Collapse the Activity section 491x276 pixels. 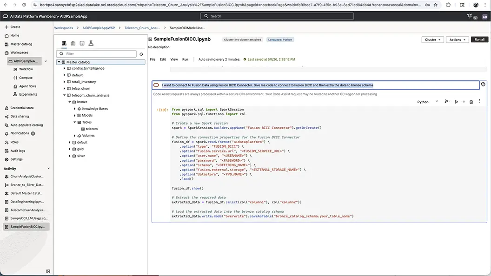pyautogui.click(x=48, y=168)
